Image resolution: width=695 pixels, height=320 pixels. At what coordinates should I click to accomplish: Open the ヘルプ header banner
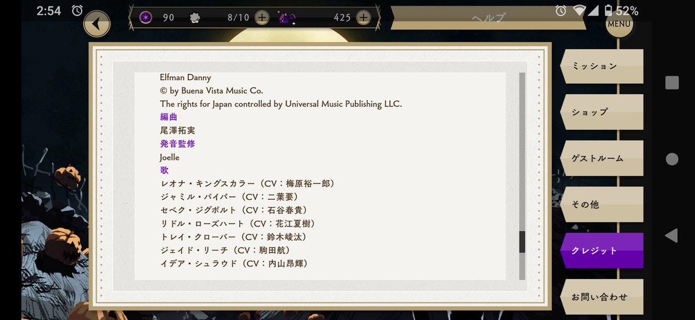488,17
